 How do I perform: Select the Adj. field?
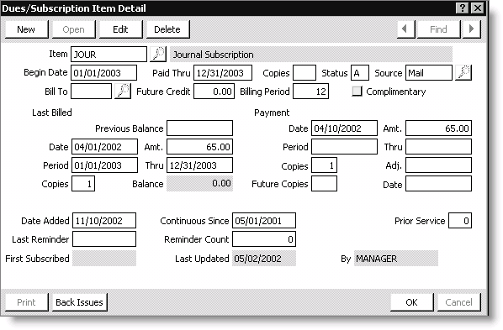click(438, 165)
